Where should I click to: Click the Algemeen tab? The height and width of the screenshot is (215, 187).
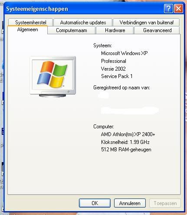coord(27,29)
